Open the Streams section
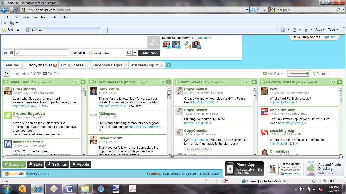 [x=14, y=164]
